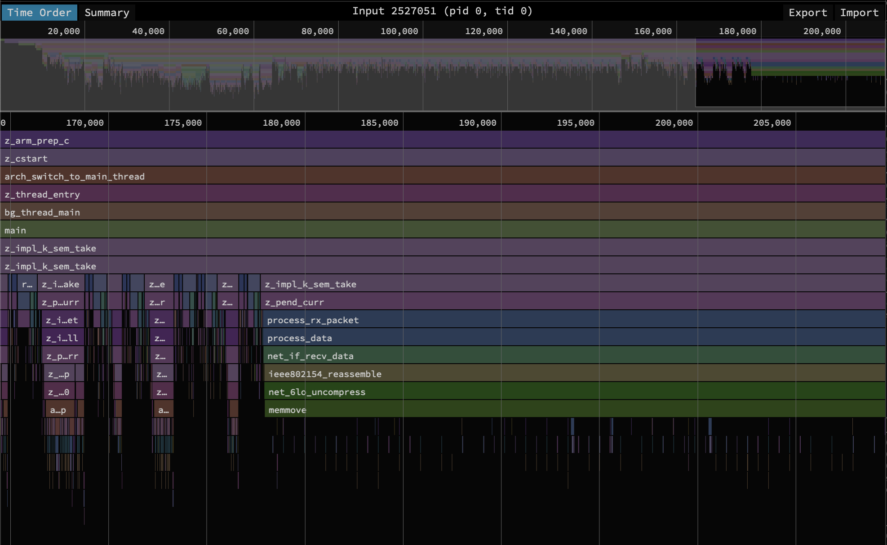Select the Time Order tab
This screenshot has width=887, height=545.
(39, 12)
